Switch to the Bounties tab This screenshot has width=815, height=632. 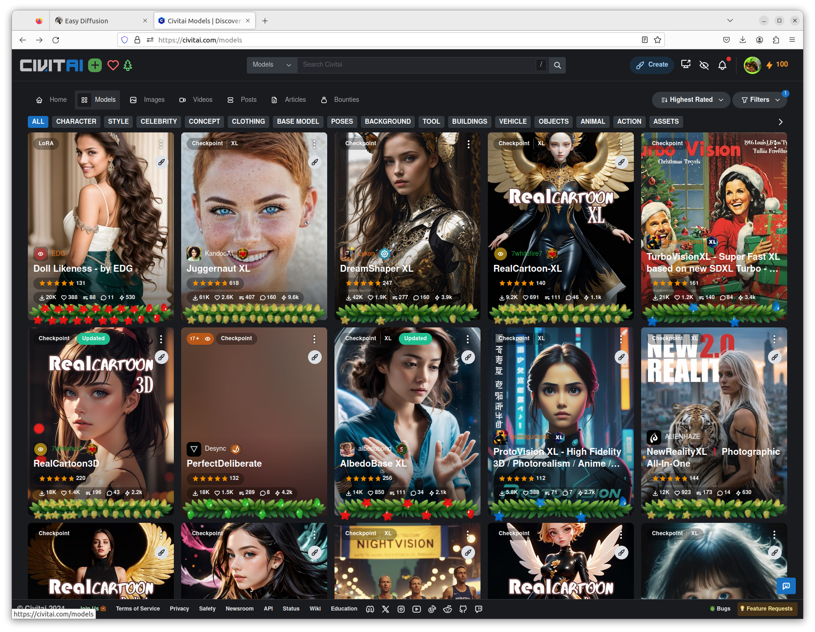pos(340,100)
